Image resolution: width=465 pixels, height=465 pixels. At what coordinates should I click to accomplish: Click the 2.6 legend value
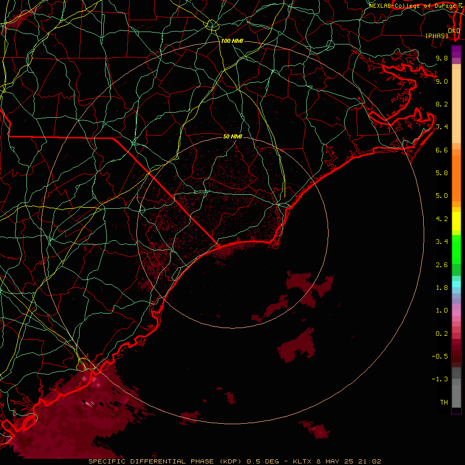click(442, 265)
